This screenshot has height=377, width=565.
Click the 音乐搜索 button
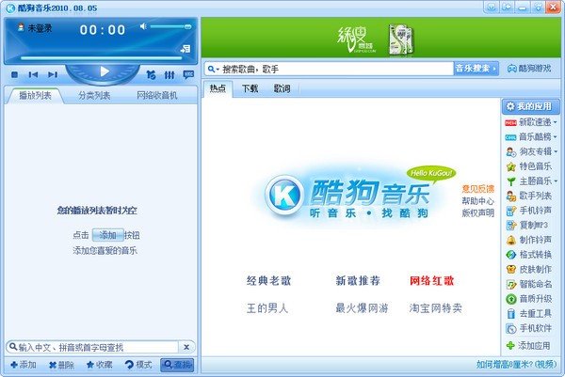[476, 69]
